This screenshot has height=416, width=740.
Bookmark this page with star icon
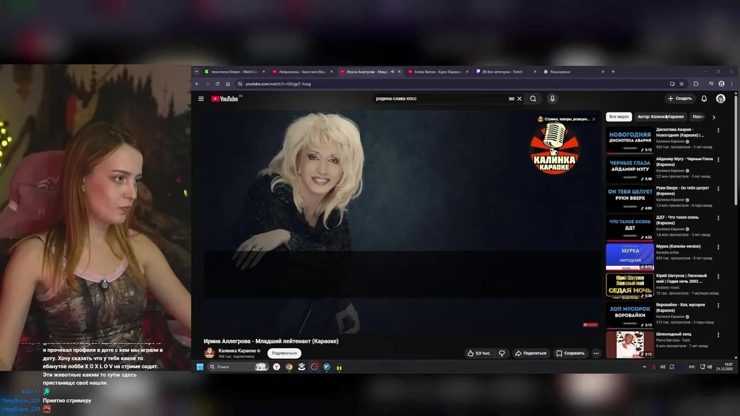[x=682, y=84]
